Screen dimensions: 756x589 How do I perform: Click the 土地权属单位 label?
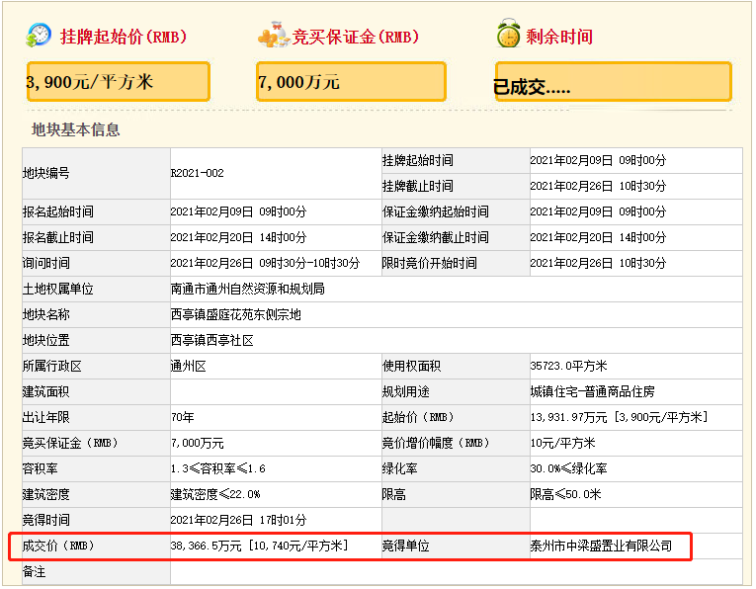point(58,290)
